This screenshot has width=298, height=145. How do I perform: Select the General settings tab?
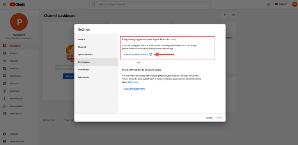[96, 39]
